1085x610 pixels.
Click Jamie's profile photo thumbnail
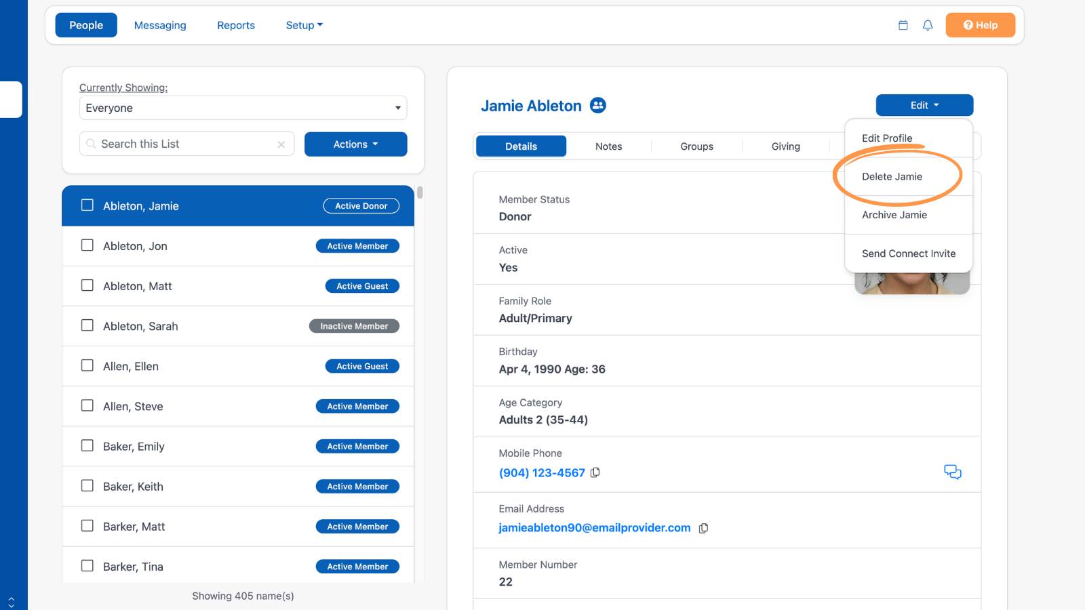pyautogui.click(x=912, y=283)
